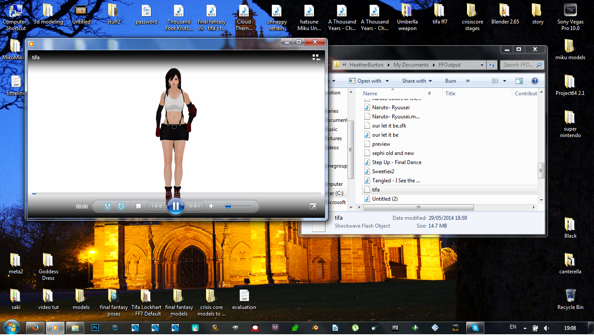
Task: Click the Search FFOutput field
Action: (x=521, y=65)
